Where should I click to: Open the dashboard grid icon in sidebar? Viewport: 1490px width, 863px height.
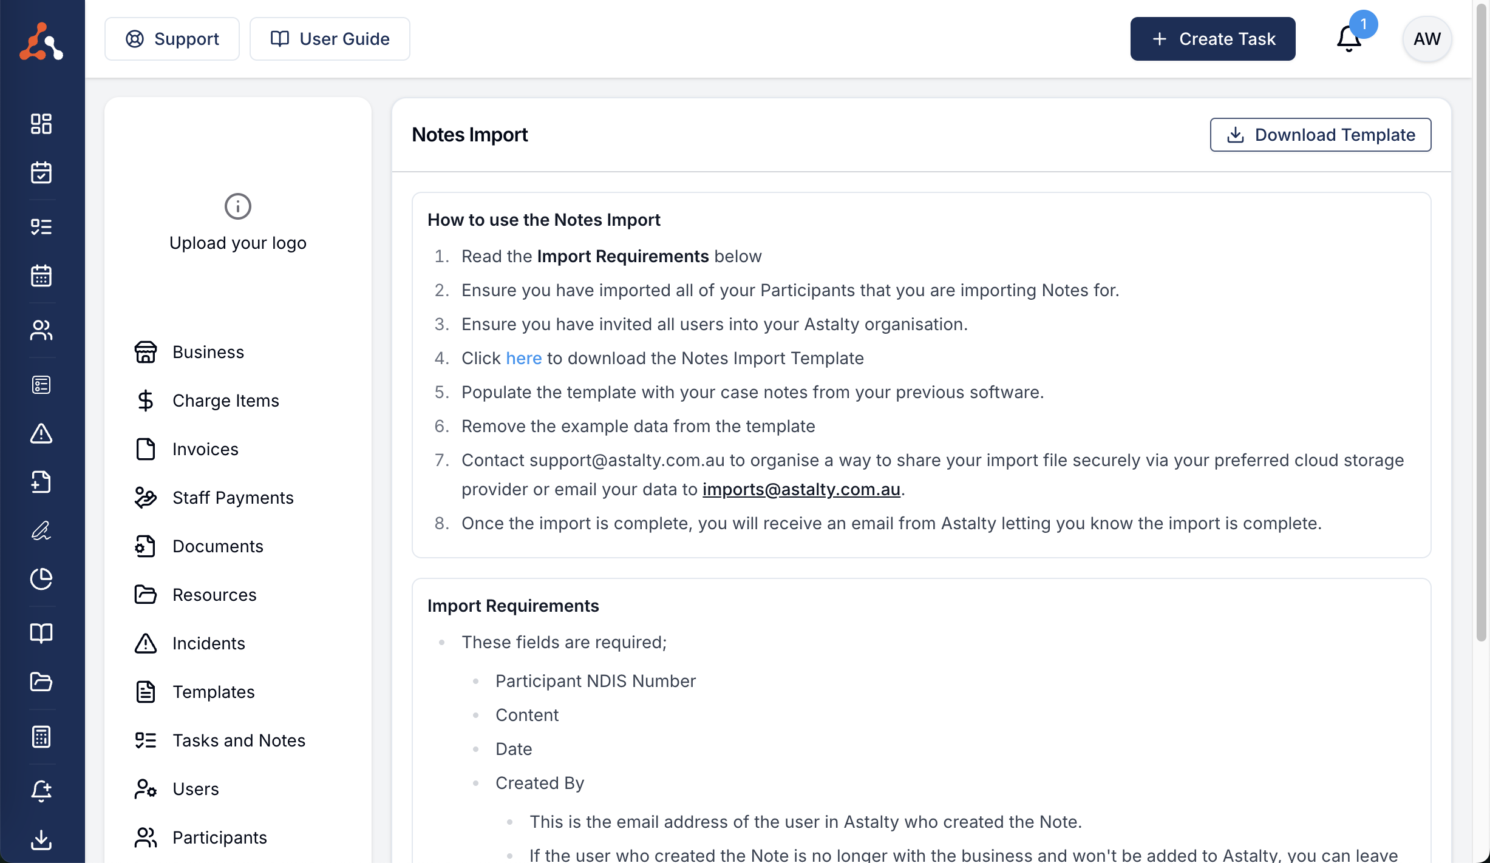[41, 124]
